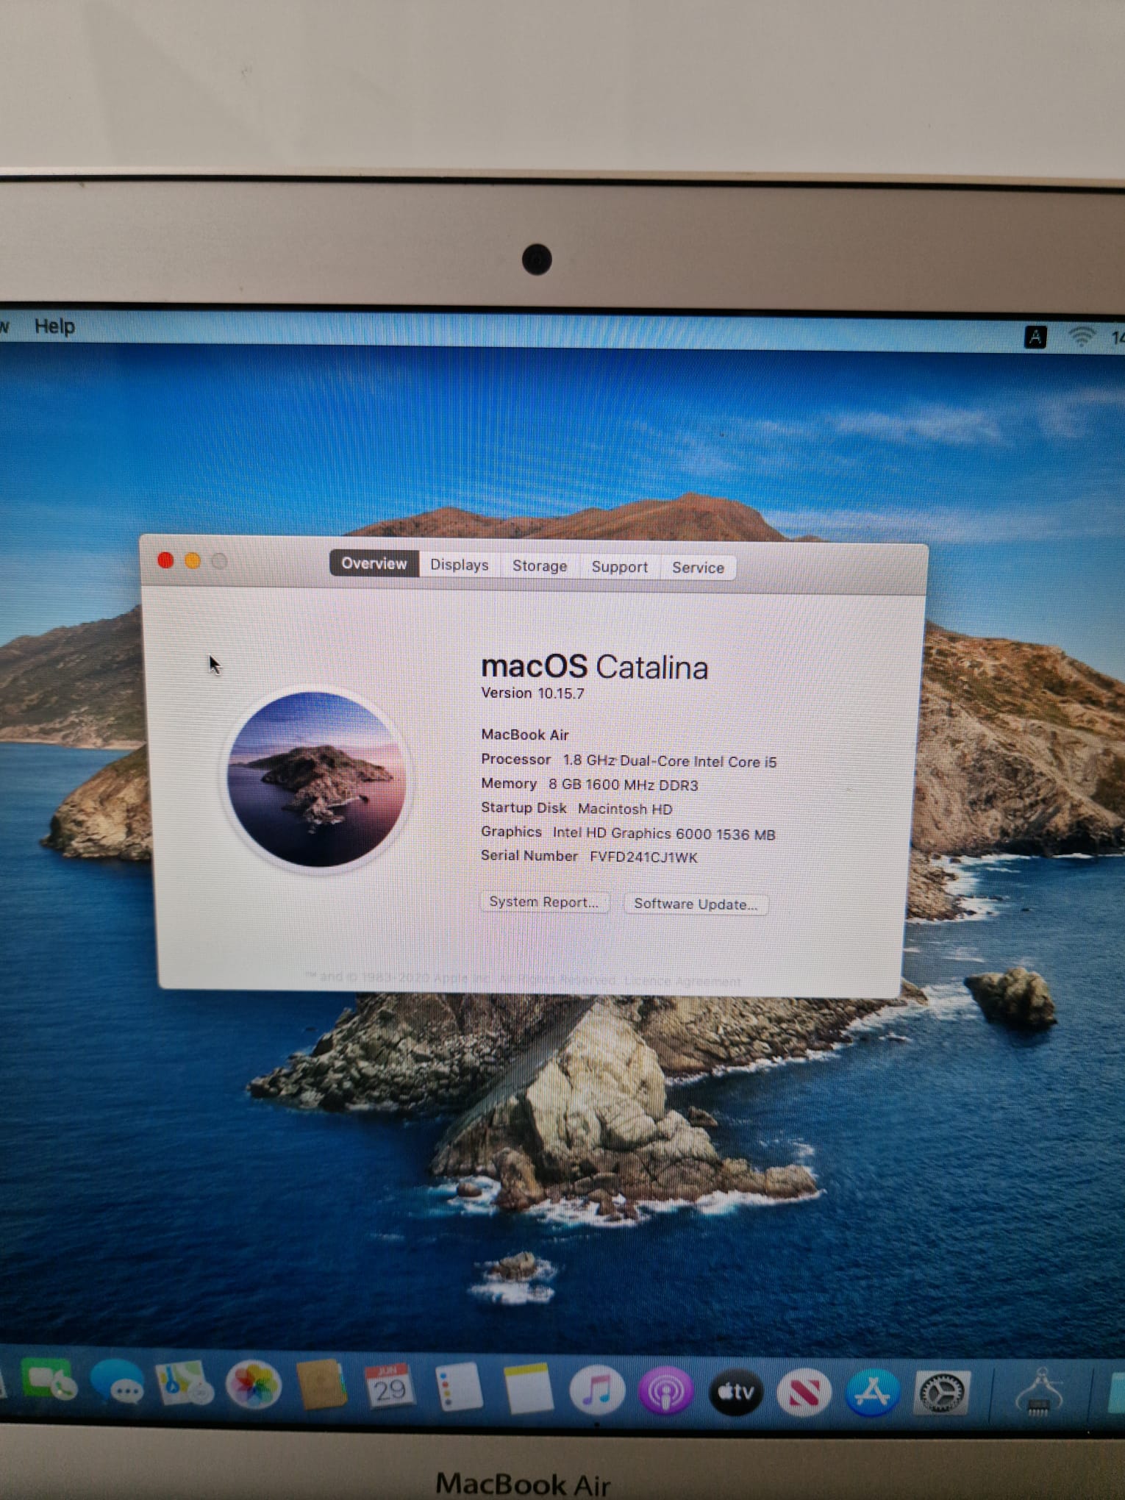
Task: Open the Help menu
Action: pyautogui.click(x=54, y=326)
